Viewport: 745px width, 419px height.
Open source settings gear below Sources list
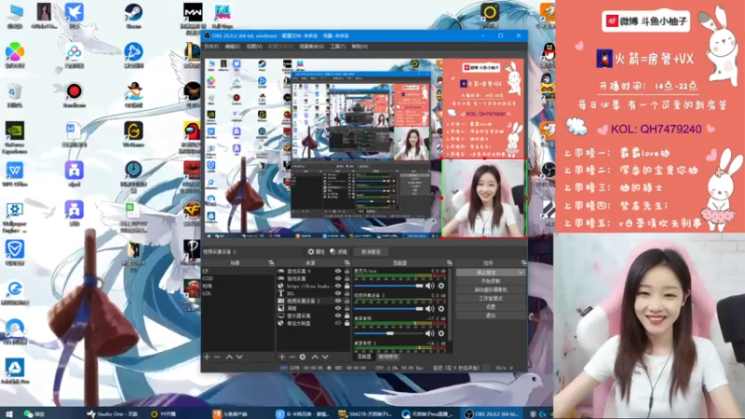click(302, 357)
